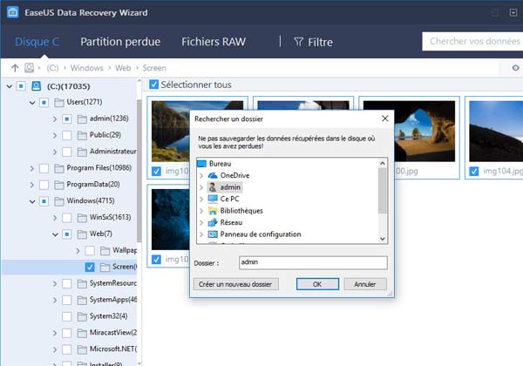Expand the Program Files folder node
The image size is (523, 366).
click(32, 168)
